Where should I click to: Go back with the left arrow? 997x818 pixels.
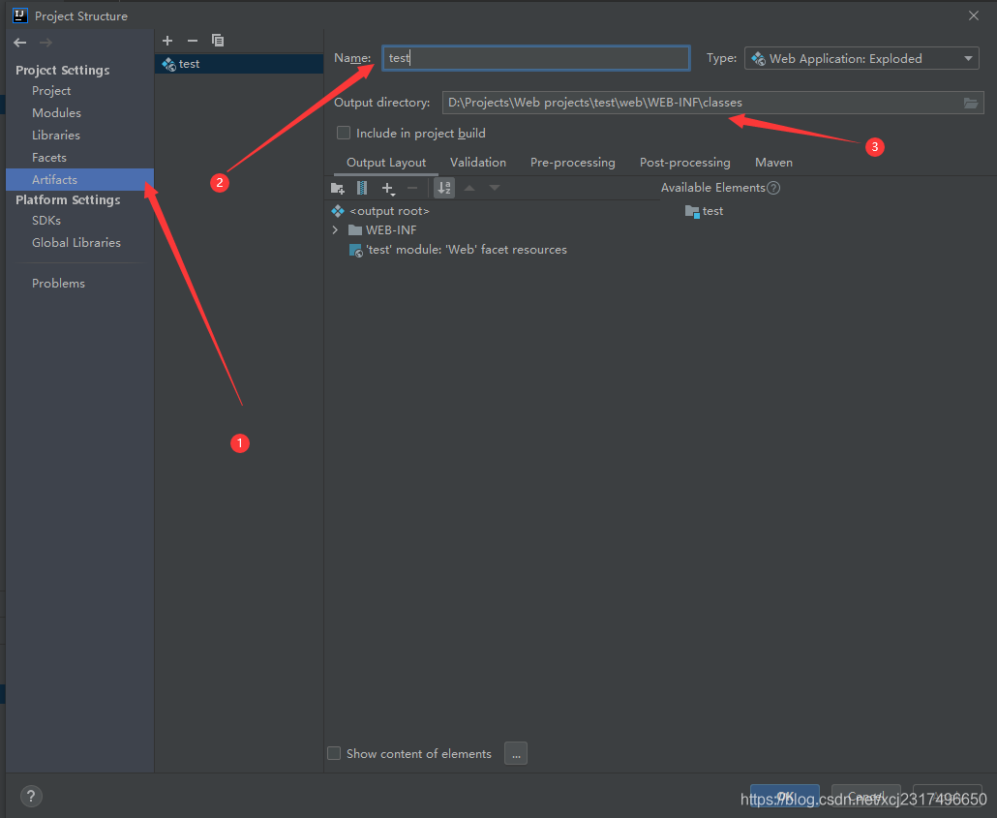point(19,43)
